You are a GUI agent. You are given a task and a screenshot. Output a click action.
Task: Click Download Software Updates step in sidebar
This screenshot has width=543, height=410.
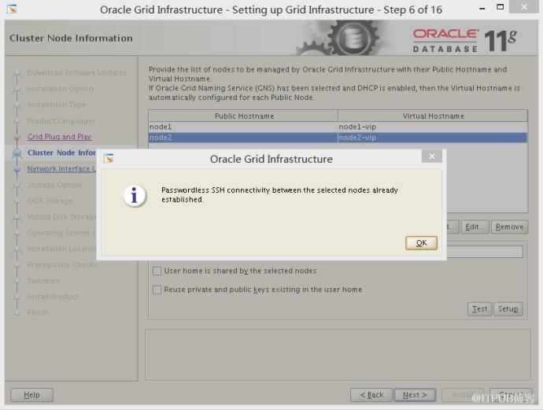[76, 72]
